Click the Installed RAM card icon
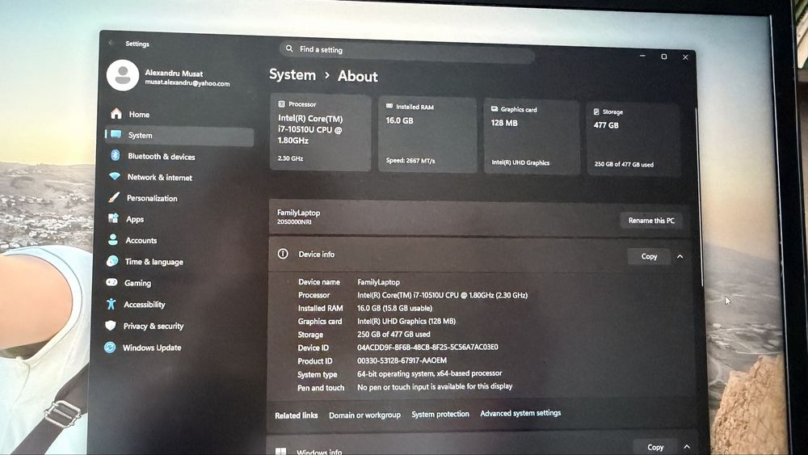The height and width of the screenshot is (455, 808). [389, 106]
